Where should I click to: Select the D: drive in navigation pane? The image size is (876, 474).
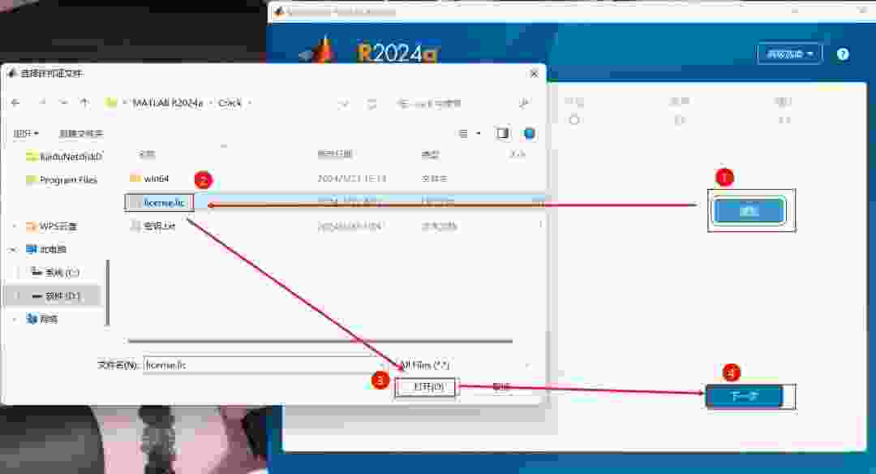coord(55,295)
